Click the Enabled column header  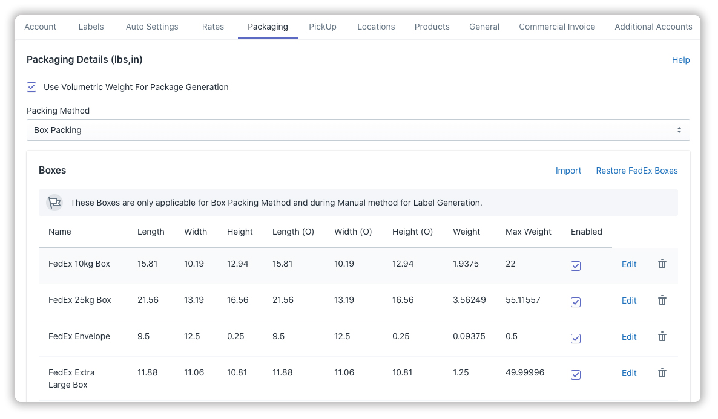(x=586, y=232)
